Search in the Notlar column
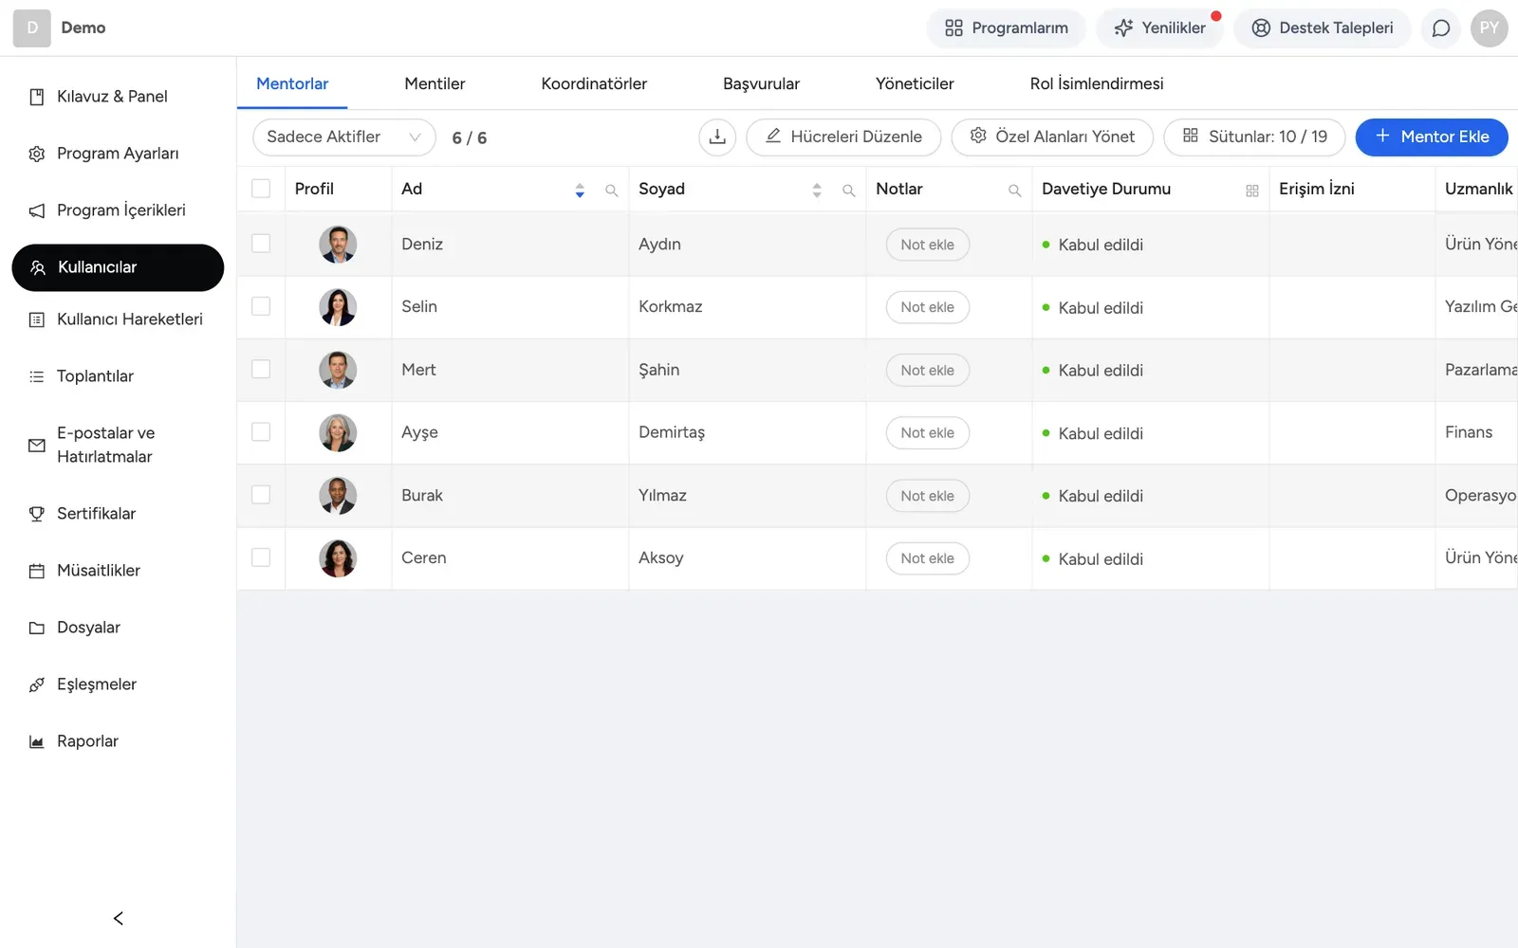The height and width of the screenshot is (948, 1518). (1015, 191)
